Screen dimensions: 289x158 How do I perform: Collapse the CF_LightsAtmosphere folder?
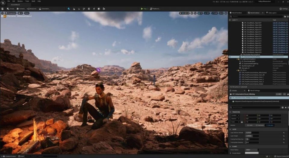(x=237, y=59)
